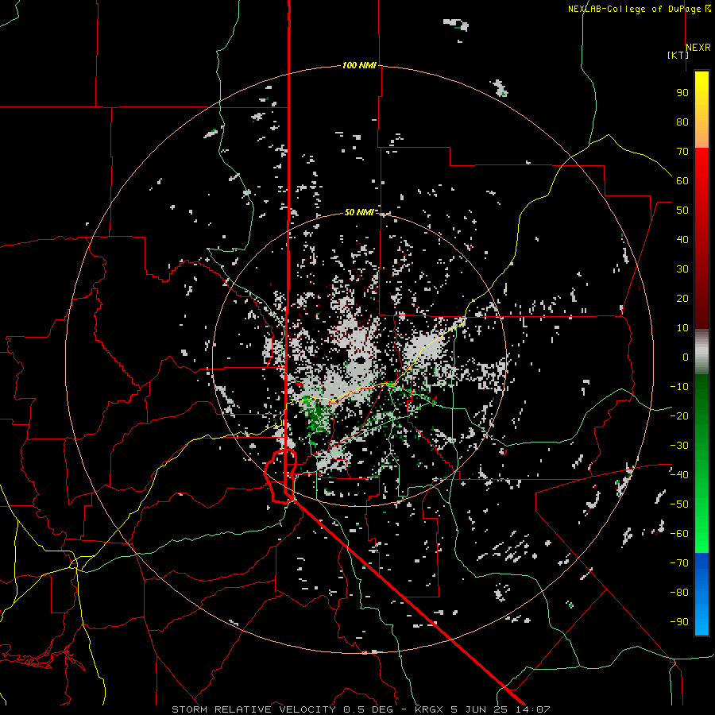Click the 60 value on velocity scale
Viewport: 715px width, 715px height.
682,181
